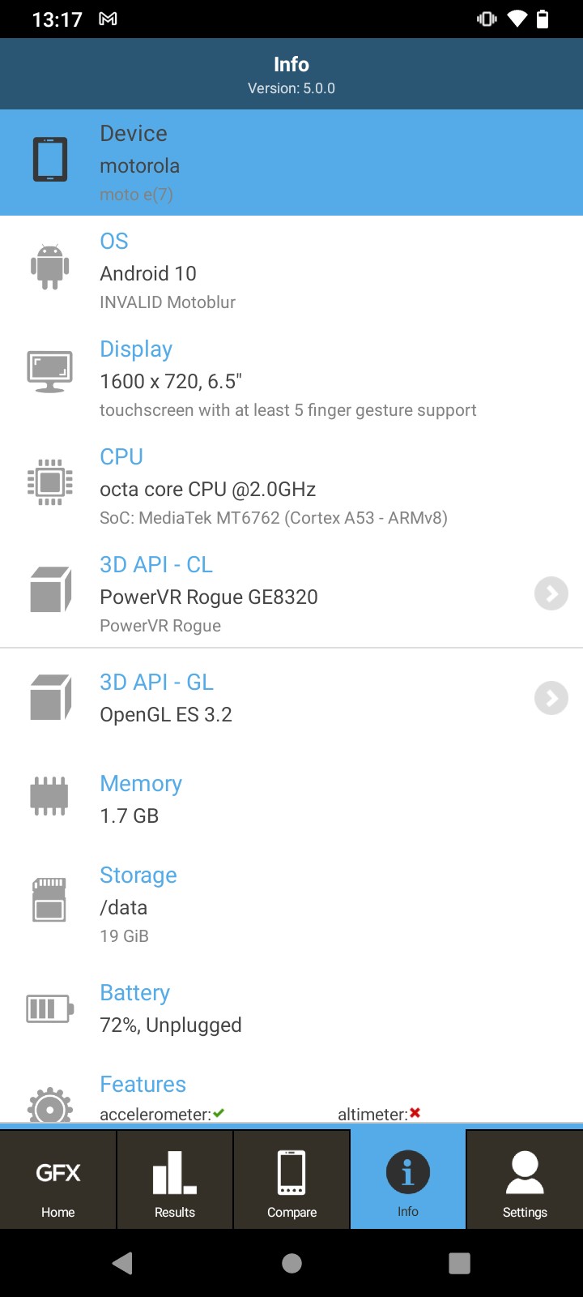583x1297 pixels.
Task: Switch to the Results tab
Action: pyautogui.click(x=175, y=1181)
